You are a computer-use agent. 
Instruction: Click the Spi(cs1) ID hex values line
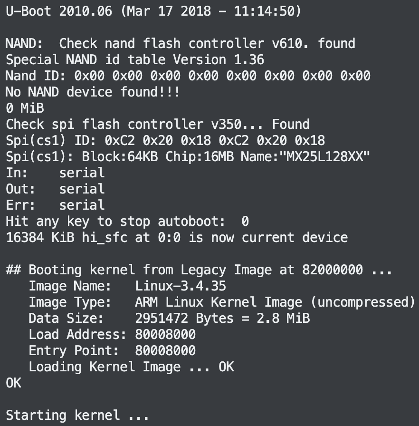[x=165, y=140]
